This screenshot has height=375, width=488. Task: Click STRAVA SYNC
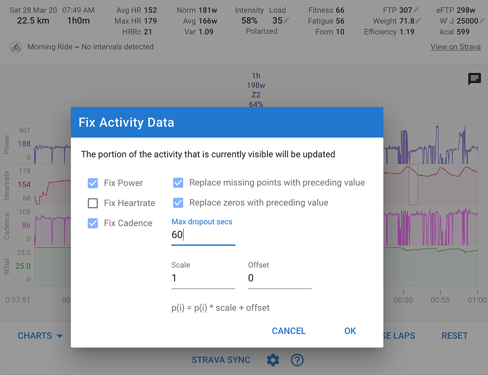[x=221, y=360]
